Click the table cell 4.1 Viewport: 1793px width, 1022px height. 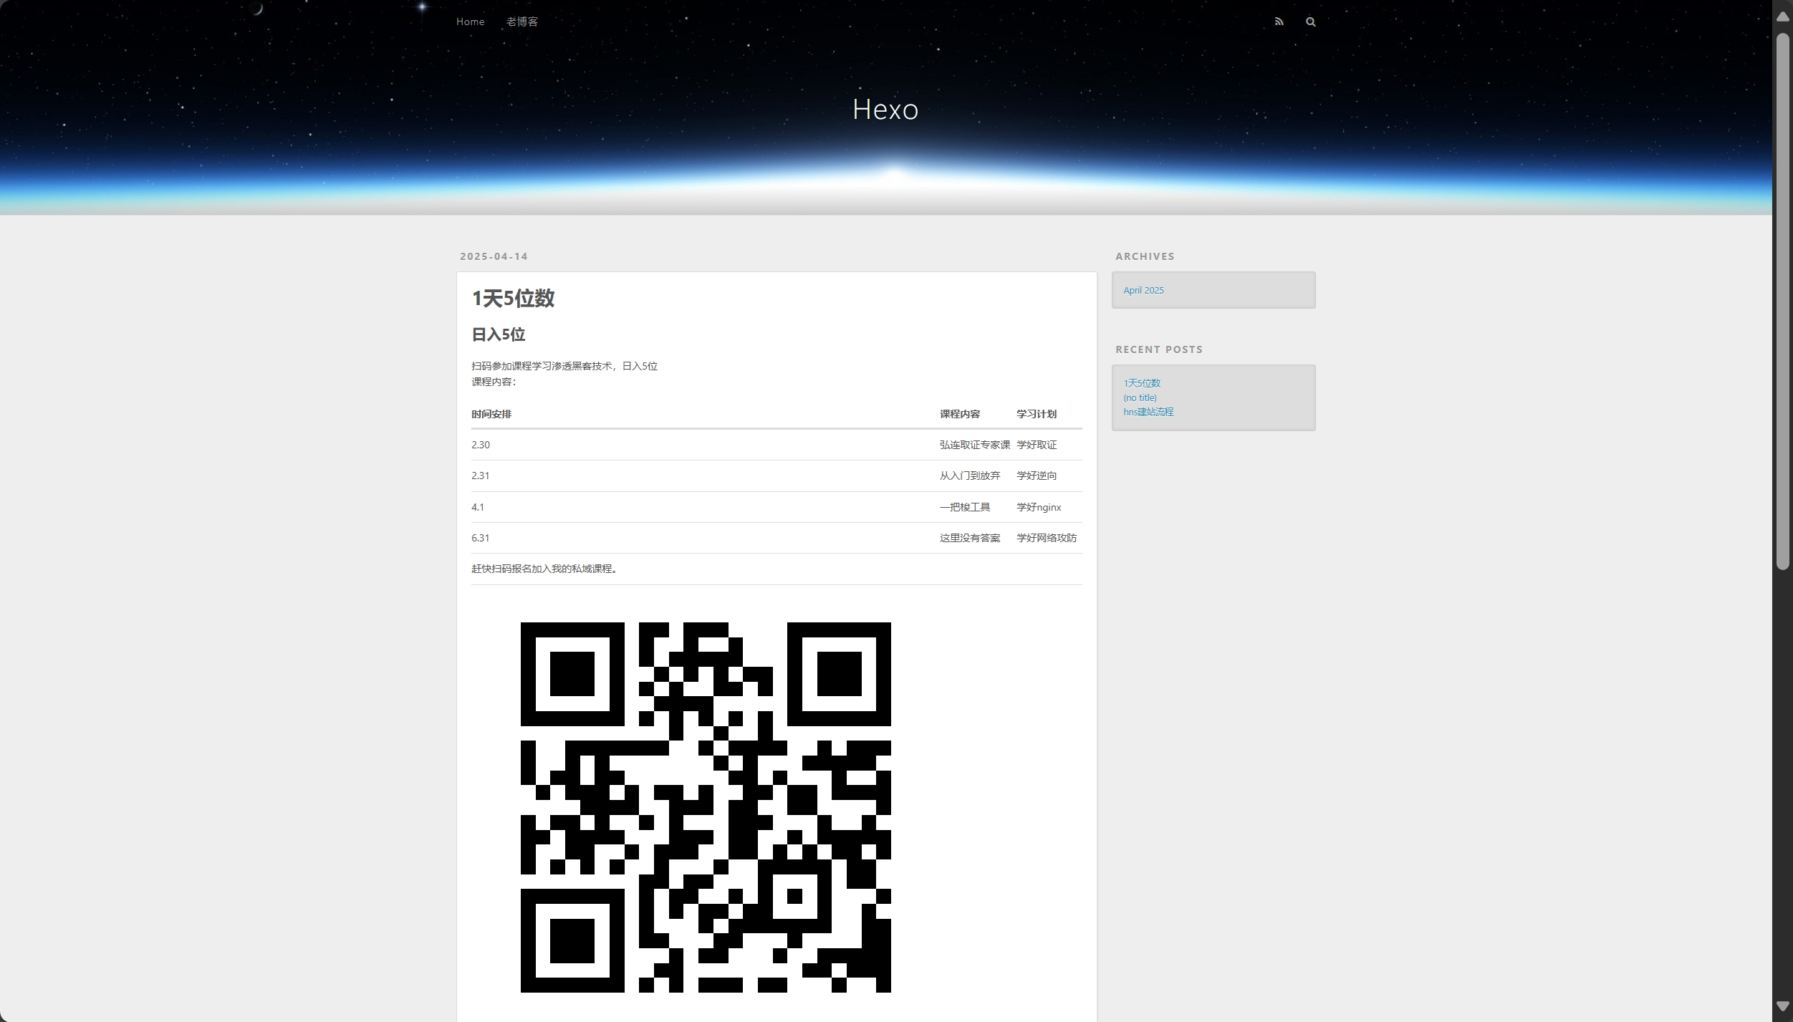tap(478, 507)
